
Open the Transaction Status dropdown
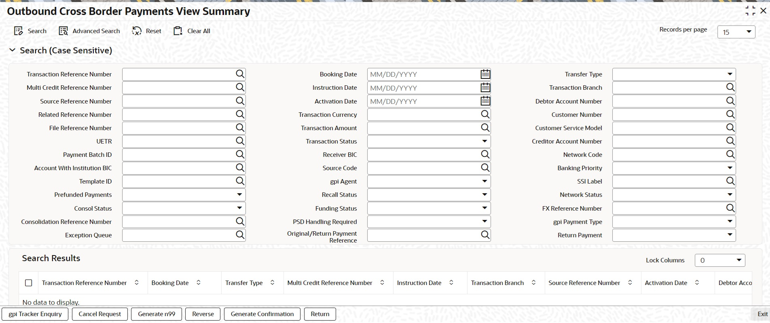[x=484, y=141]
